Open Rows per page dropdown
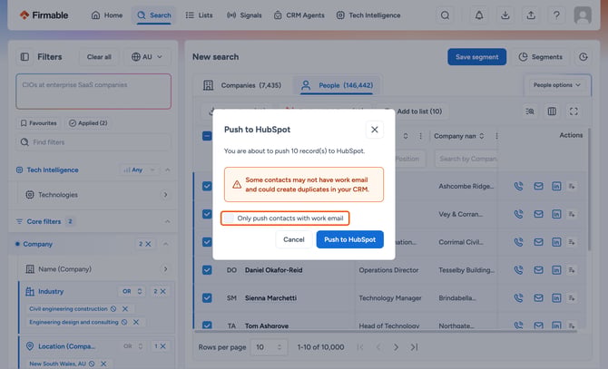The width and height of the screenshot is (608, 369). tap(270, 347)
